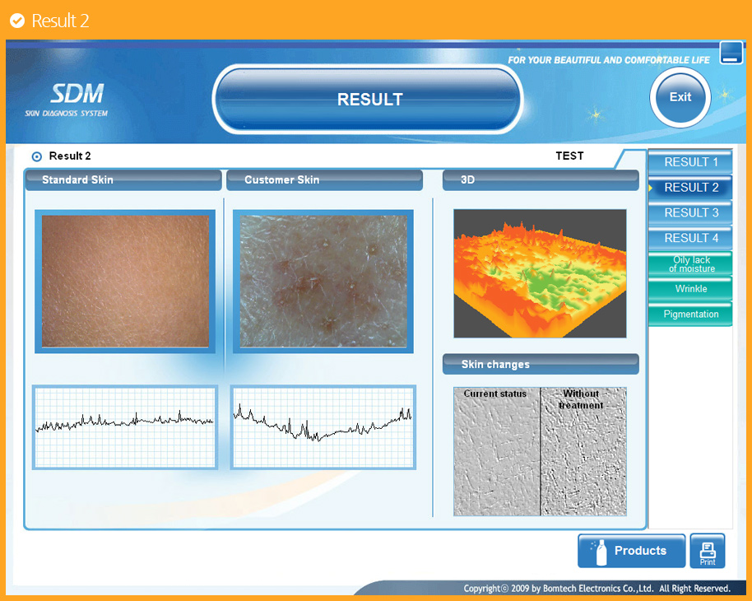The image size is (752, 601).
Task: Click the Customer Skin photo thumbnail
Action: click(323, 281)
